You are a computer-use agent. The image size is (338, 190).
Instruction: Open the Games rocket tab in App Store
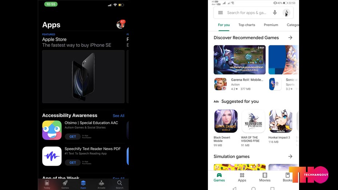click(65, 185)
